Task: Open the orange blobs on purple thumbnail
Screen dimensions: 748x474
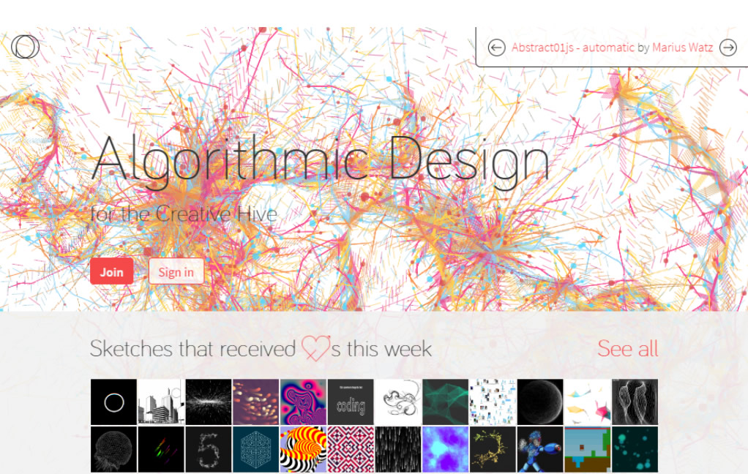Action: click(x=255, y=402)
